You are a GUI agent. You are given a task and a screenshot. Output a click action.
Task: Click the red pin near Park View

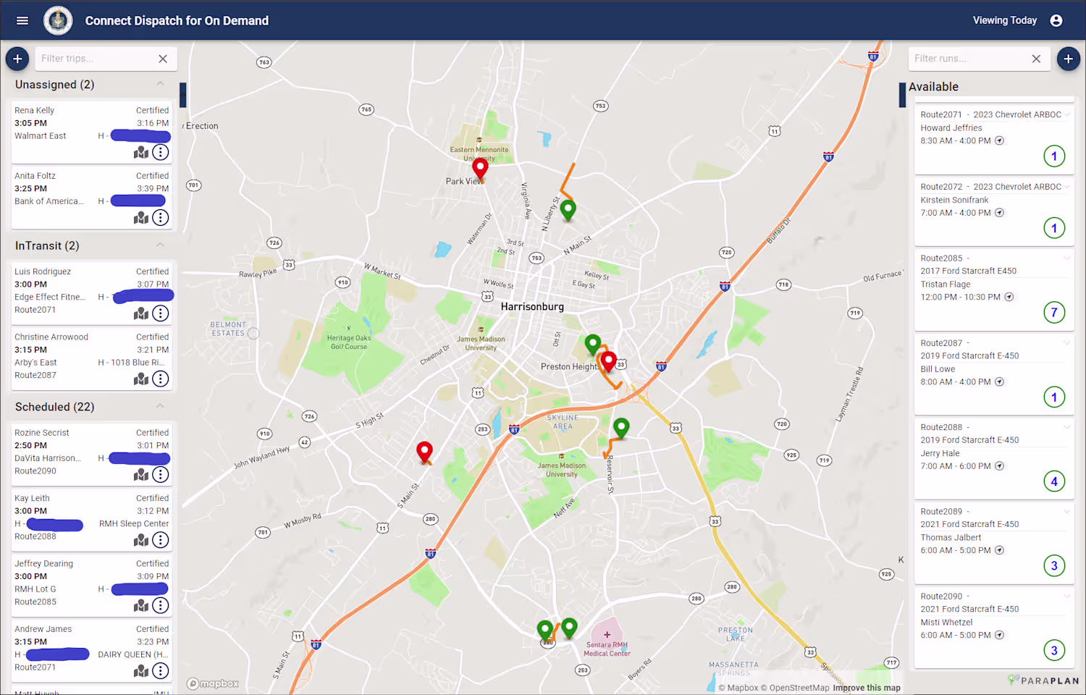tap(480, 169)
